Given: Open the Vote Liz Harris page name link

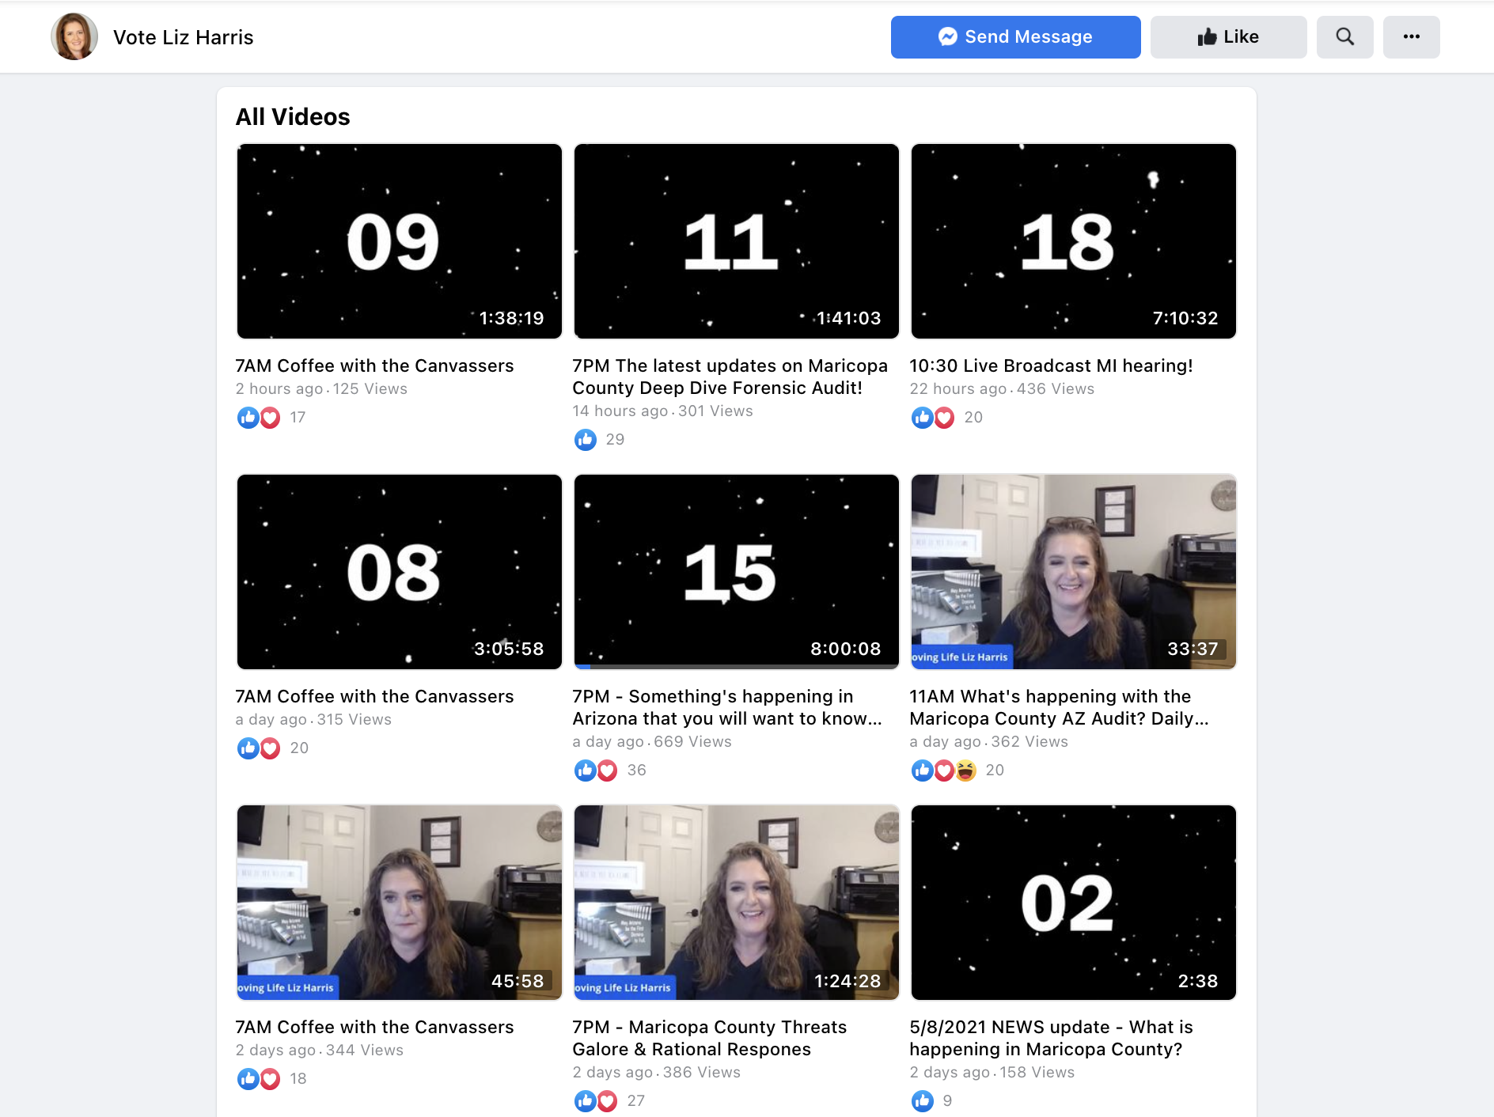Looking at the screenshot, I should click(x=183, y=37).
